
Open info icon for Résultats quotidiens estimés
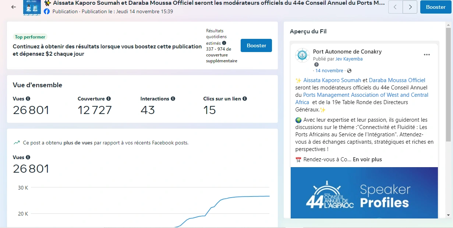tap(224, 43)
